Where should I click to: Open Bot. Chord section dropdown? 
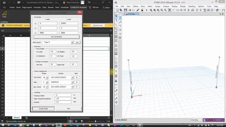[x=72, y=87]
